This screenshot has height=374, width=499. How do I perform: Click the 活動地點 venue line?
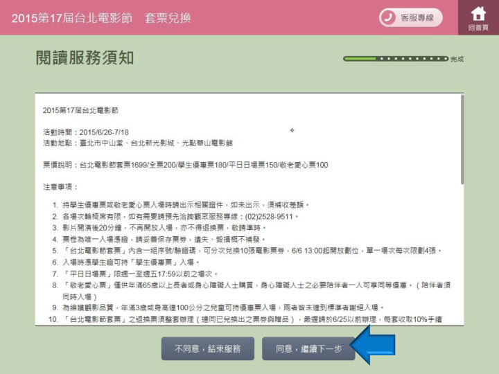click(x=137, y=143)
